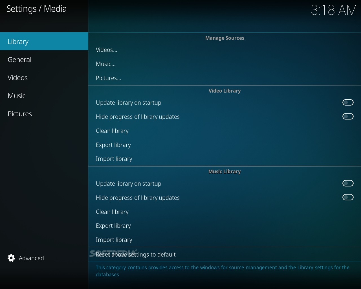
Task: Export the Music Library
Action: [224, 226]
